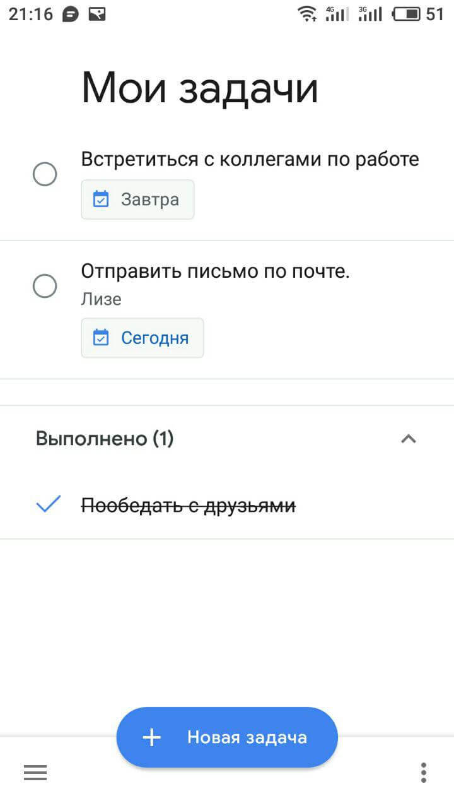The image size is (454, 808).
Task: Open the Сегодня due date chip
Action: coord(143,338)
